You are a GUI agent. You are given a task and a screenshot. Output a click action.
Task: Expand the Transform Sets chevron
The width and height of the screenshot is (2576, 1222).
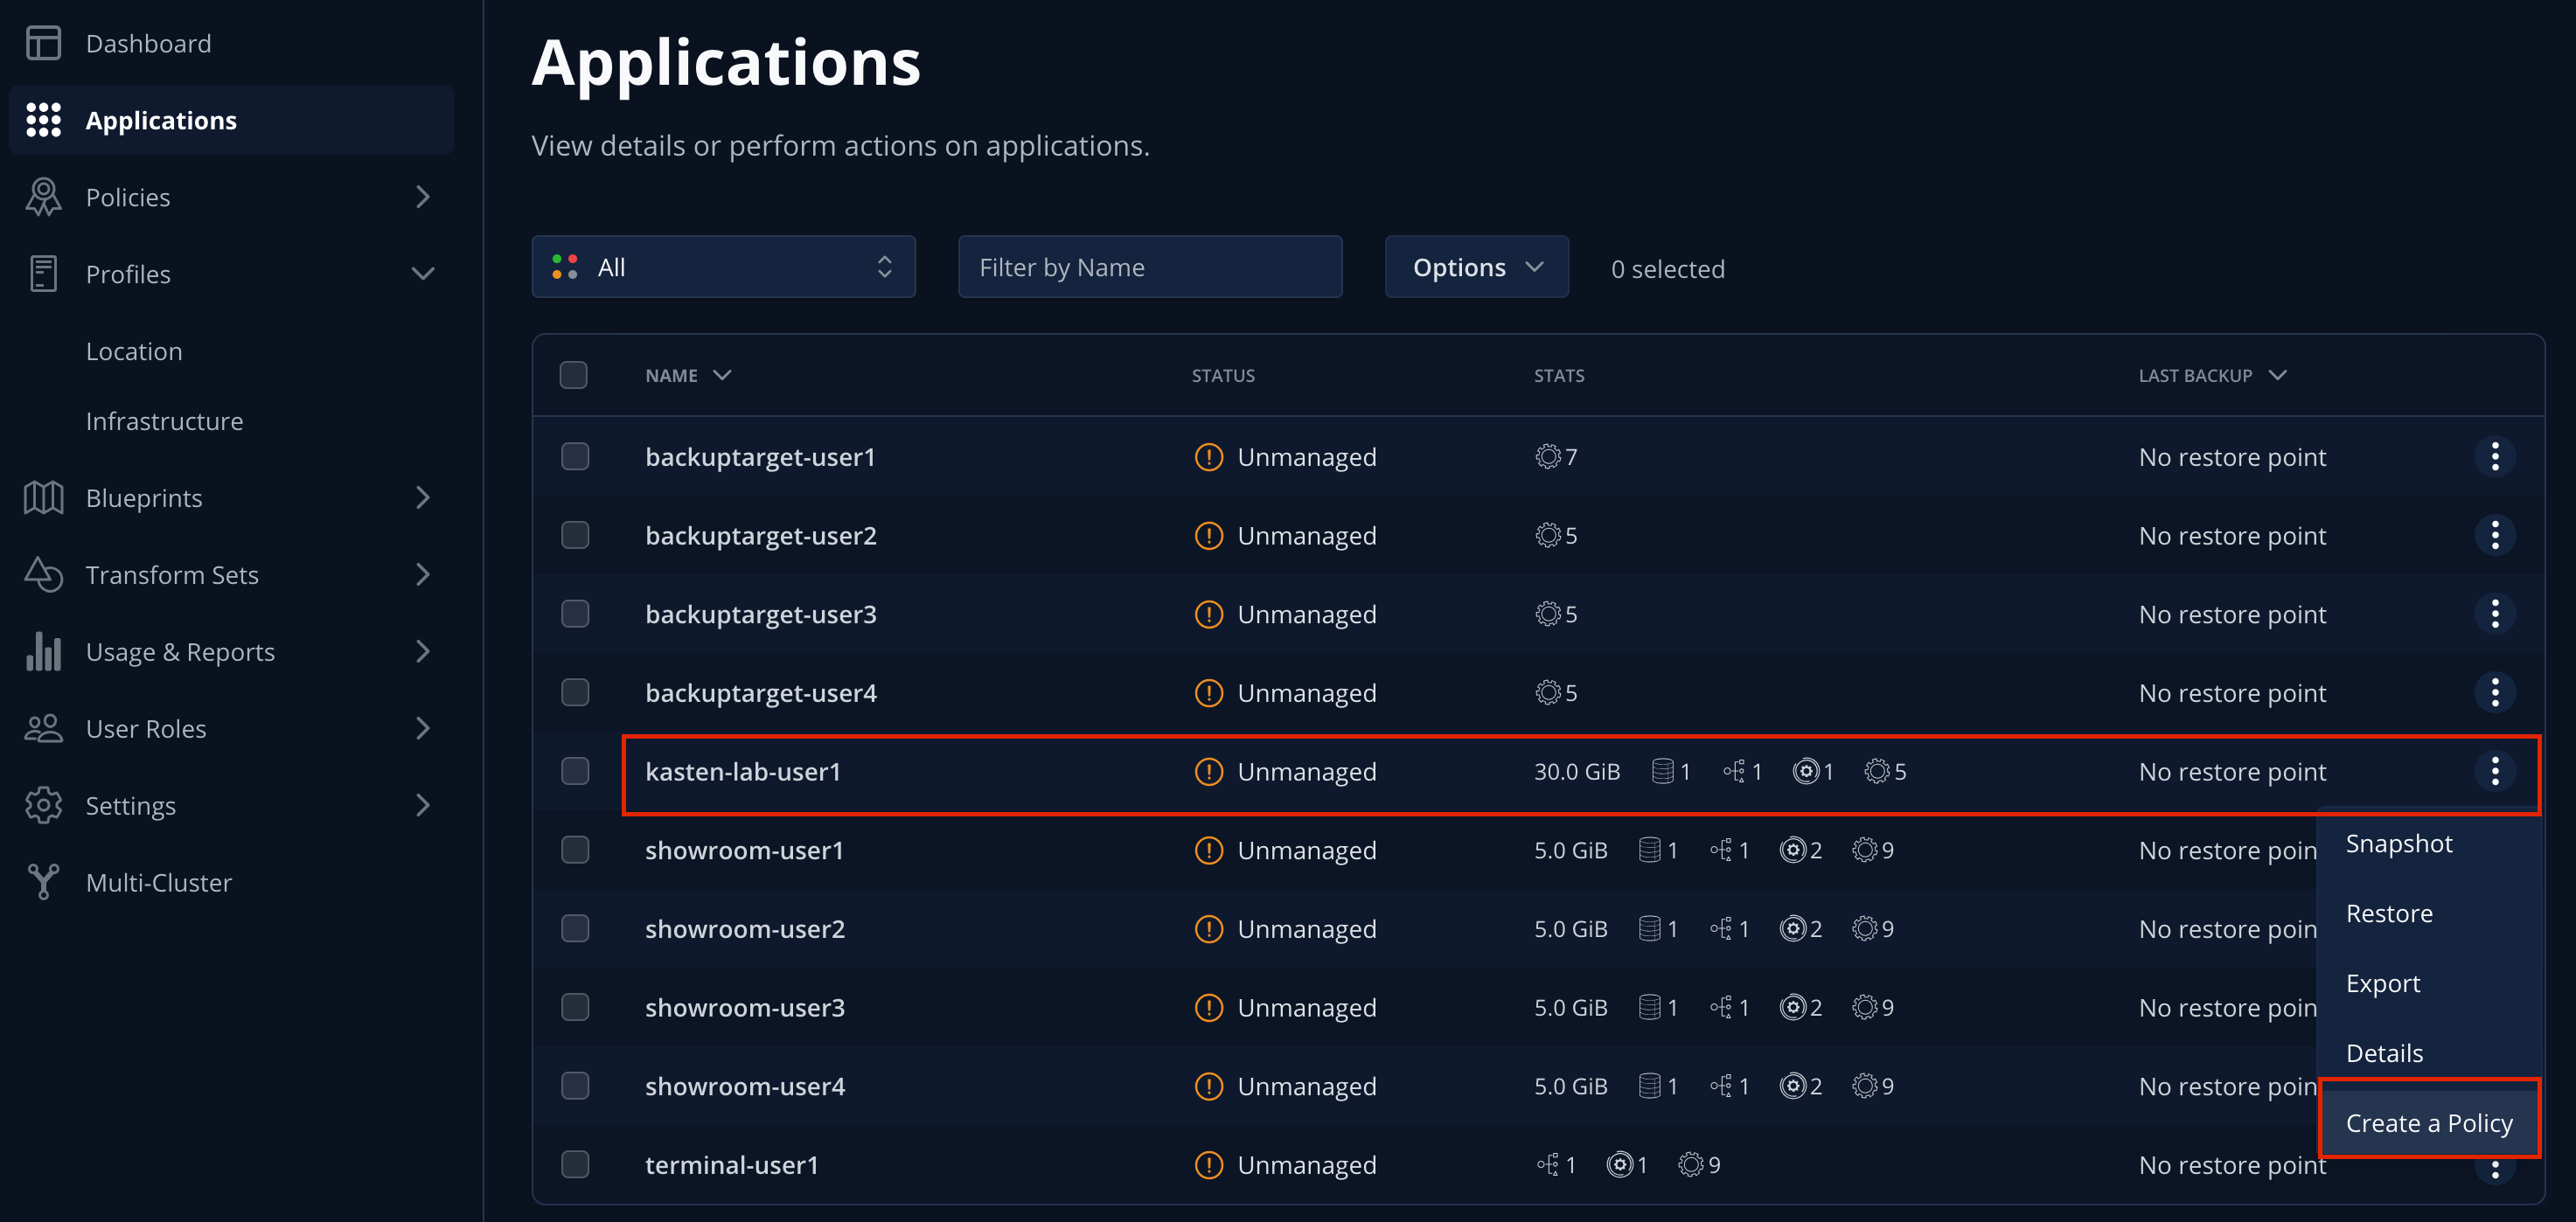tap(423, 575)
